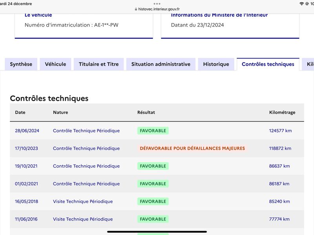Click the Informations du Ministère de l'Intérieur heading
Screen dimensions: 314x235
(x=219, y=15)
